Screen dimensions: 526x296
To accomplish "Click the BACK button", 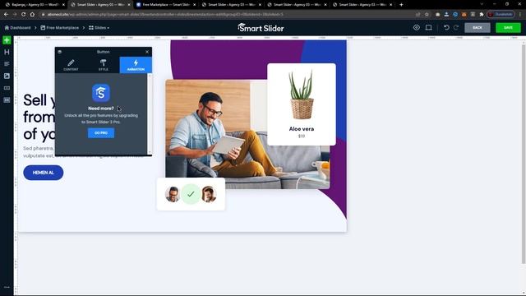I will [x=477, y=27].
